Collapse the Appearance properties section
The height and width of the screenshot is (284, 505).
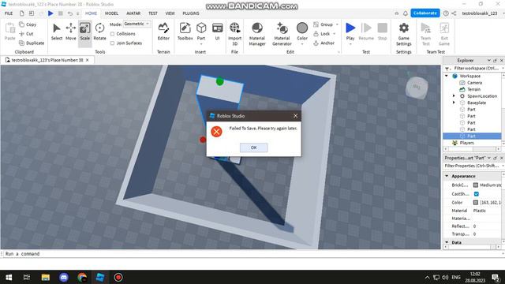tap(447, 176)
